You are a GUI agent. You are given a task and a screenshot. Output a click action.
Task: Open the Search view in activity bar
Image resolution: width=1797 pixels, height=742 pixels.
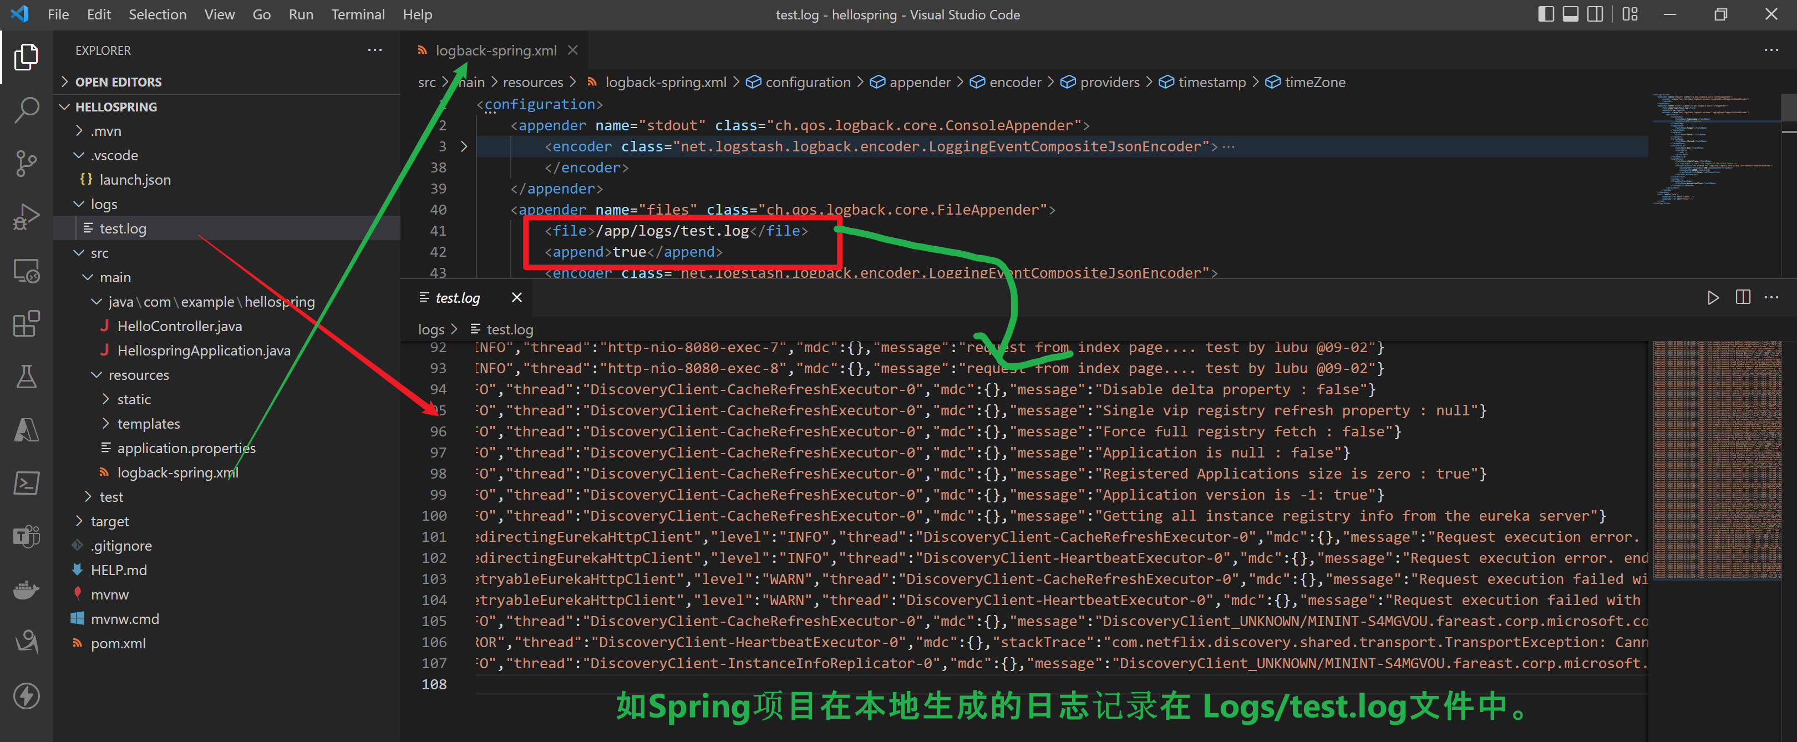click(x=27, y=109)
